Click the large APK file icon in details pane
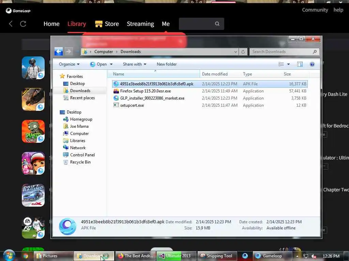 [68, 226]
